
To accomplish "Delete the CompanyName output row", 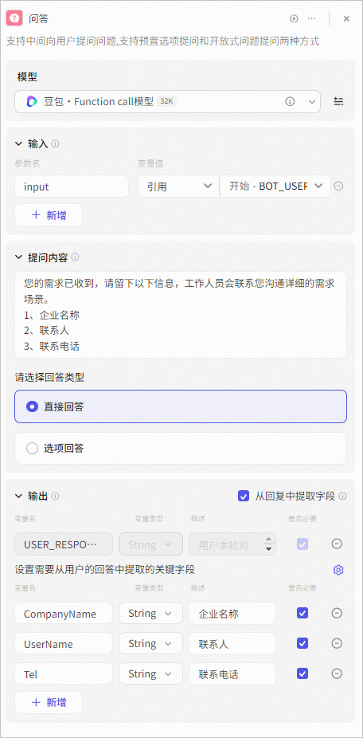I will (337, 613).
